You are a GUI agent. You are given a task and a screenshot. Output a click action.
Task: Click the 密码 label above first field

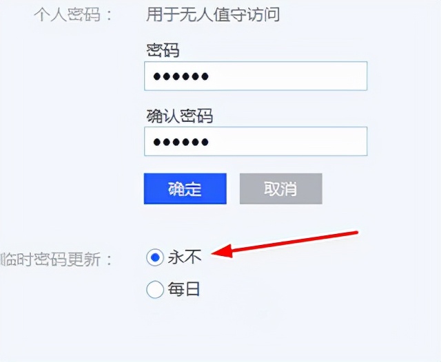coord(163,51)
